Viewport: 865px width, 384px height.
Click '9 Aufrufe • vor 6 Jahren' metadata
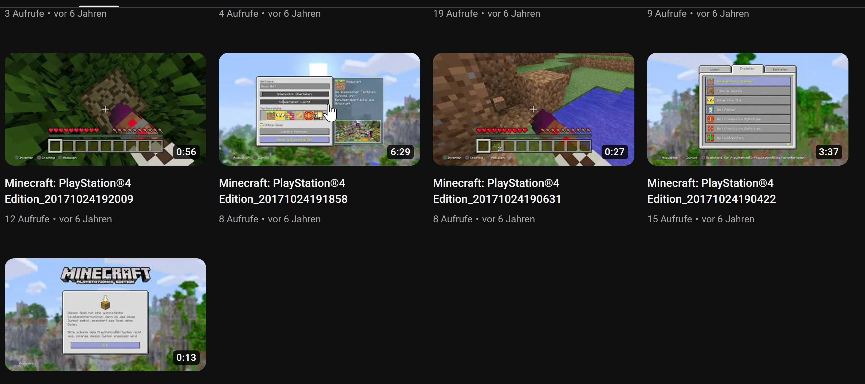[x=698, y=14]
